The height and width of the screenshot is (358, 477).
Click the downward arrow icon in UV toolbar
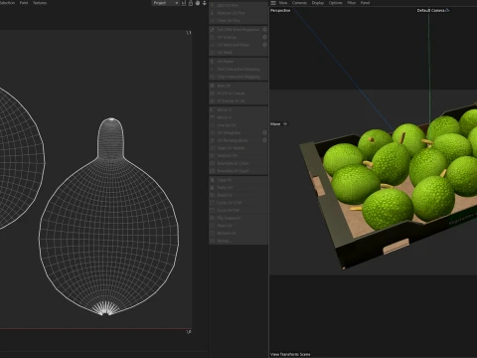pos(205,3)
